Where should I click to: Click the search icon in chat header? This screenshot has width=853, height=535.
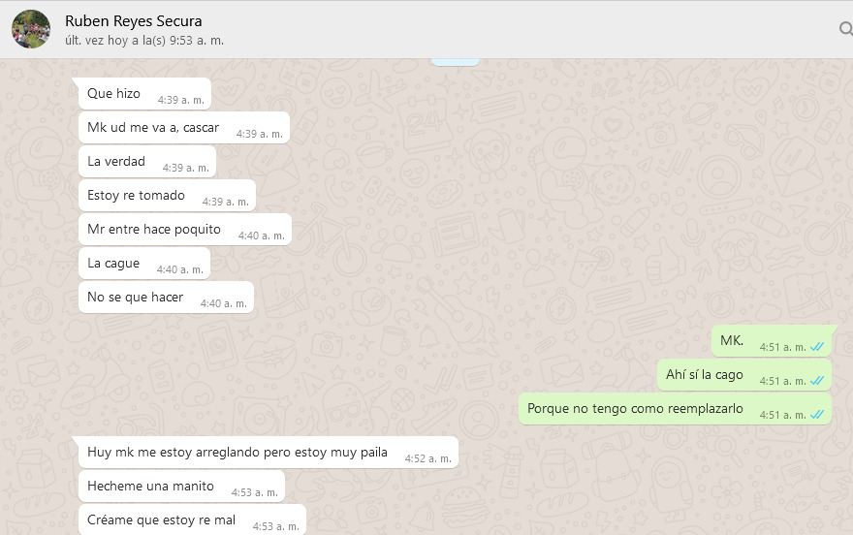(846, 28)
